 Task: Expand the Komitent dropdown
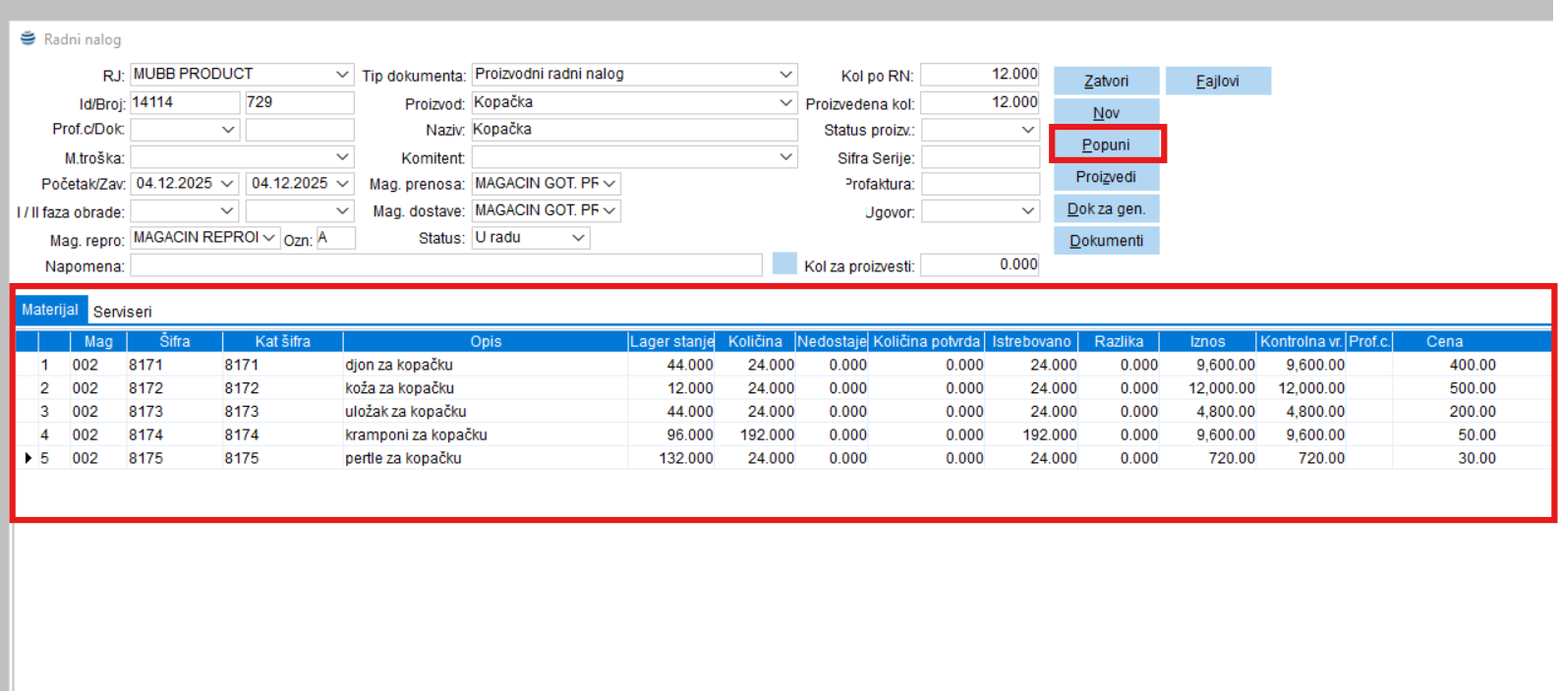pos(785,157)
